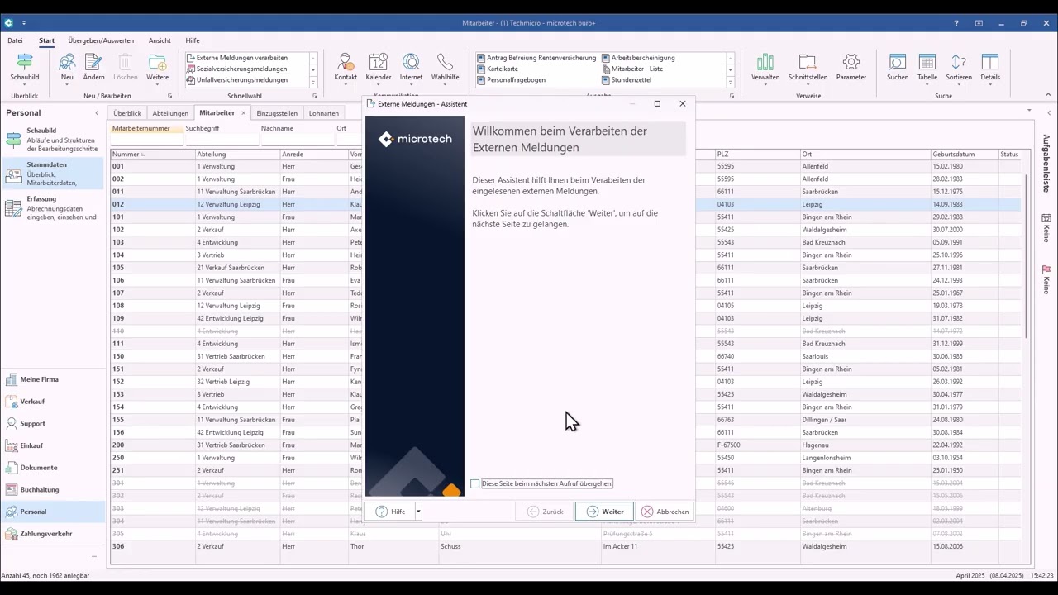Collapse the Personal sidebar panel
This screenshot has height=595, width=1058.
tap(97, 112)
